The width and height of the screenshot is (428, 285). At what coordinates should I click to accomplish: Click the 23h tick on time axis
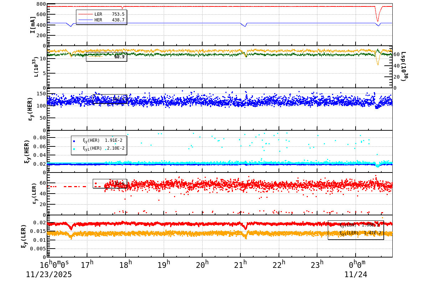click(x=317, y=265)
